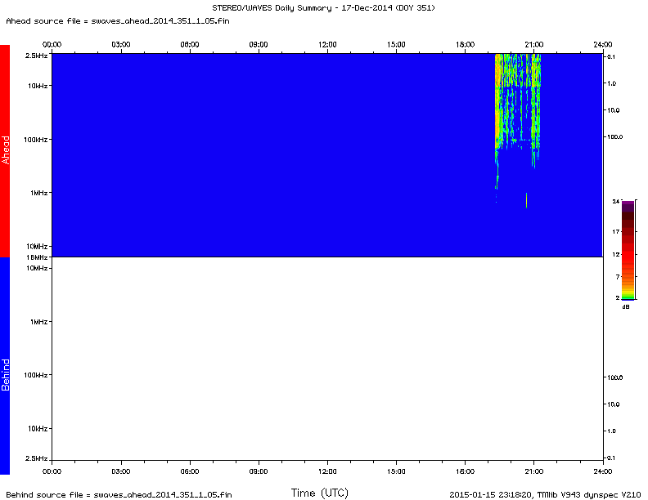This screenshot has height=500, width=648.
Task: Click the 0.1 right-axis label of Ahead panel
Action: [x=610, y=57]
